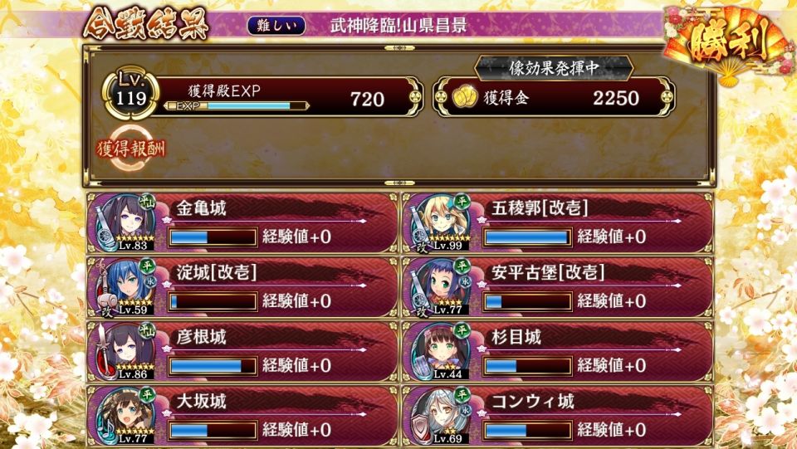Screen dimensions: 797x449
Task: Click the bottom handle of the result panel
Action: (x=399, y=183)
